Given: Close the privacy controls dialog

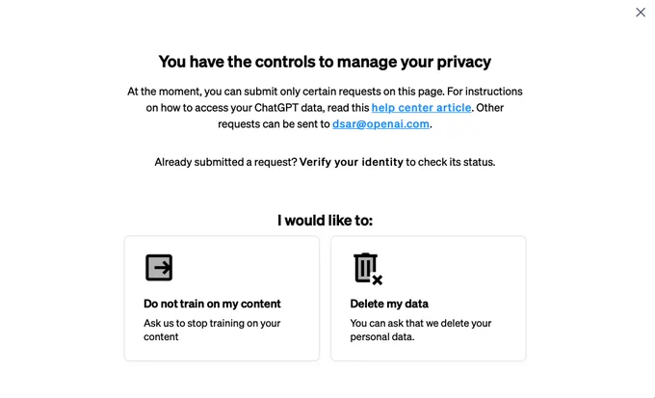Looking at the screenshot, I should coord(641,13).
